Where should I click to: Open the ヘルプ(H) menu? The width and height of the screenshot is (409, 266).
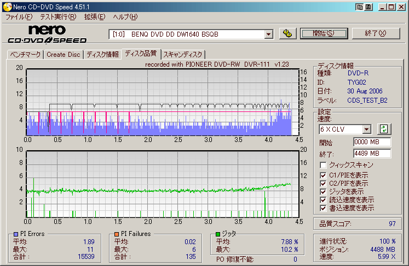[125, 17]
